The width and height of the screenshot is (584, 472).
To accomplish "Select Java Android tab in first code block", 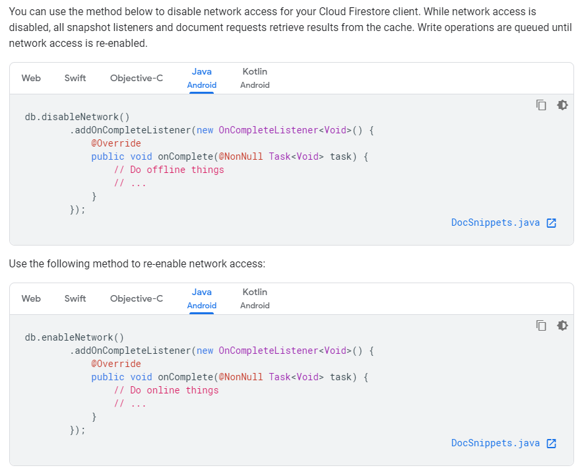I will 201,79.
